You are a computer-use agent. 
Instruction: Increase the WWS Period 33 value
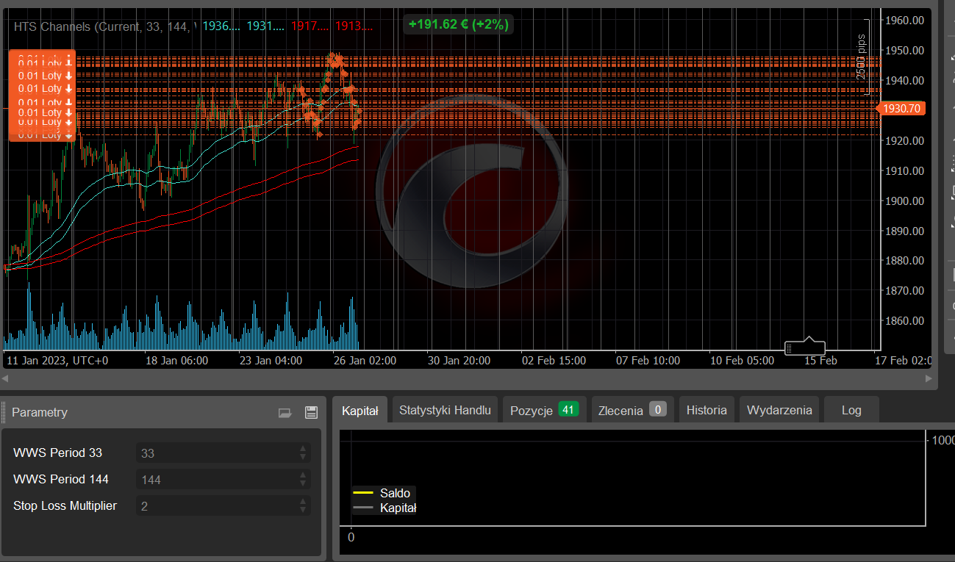point(303,448)
